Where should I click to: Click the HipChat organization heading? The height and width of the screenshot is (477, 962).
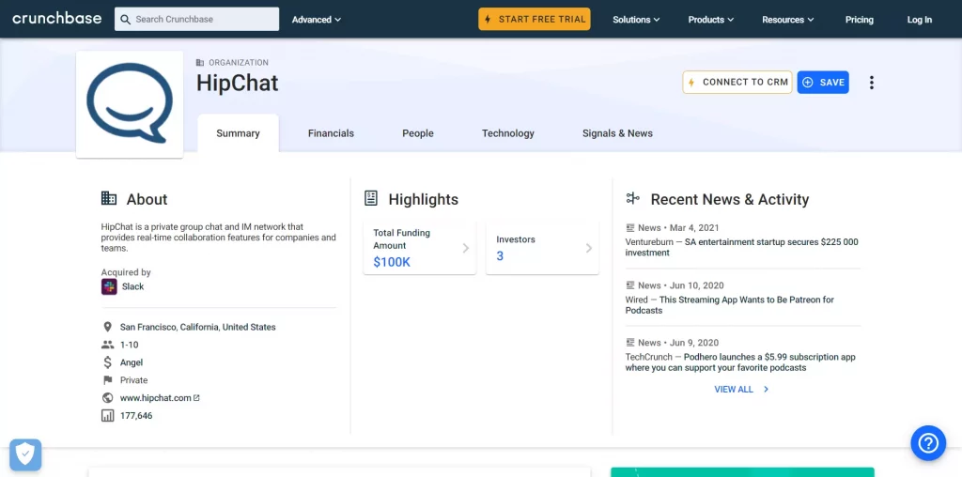pyautogui.click(x=238, y=84)
